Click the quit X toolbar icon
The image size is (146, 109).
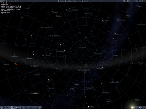point(41,108)
